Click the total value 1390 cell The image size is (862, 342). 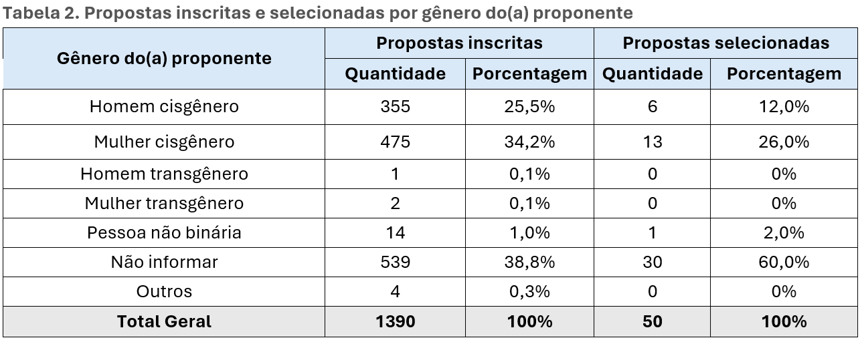(x=395, y=321)
